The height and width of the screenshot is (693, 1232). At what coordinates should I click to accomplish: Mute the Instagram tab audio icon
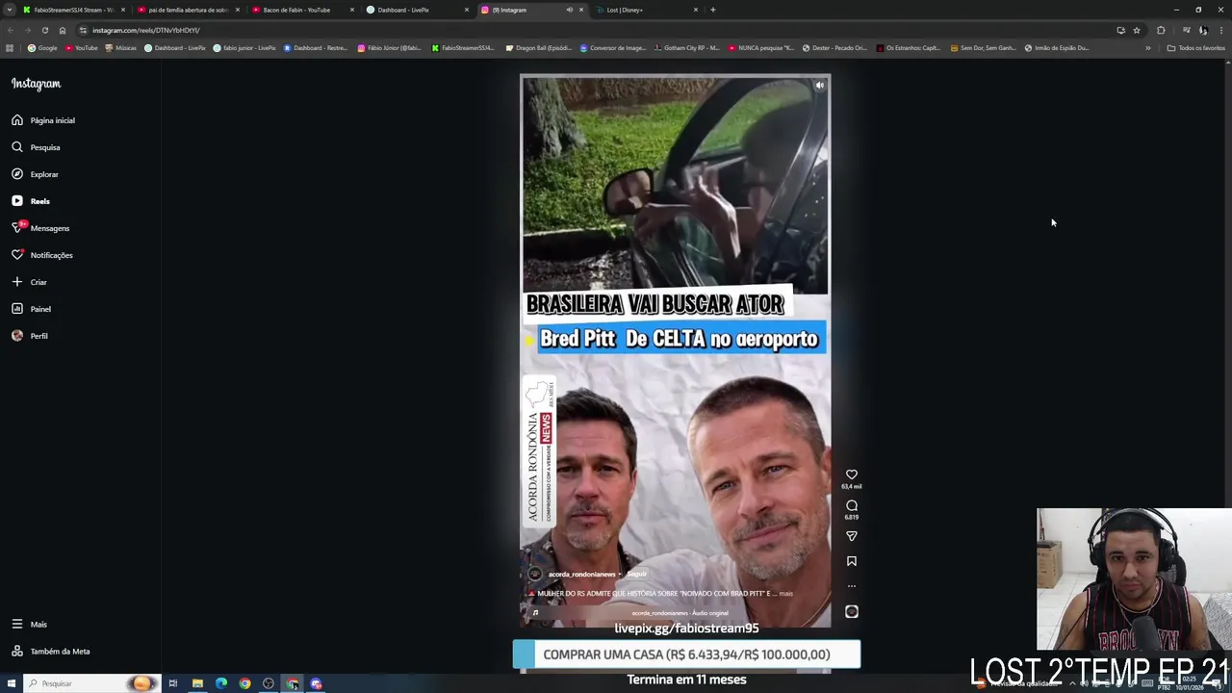(x=569, y=10)
